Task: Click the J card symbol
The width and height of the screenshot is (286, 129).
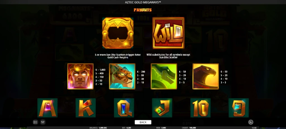Action: tap(162, 108)
